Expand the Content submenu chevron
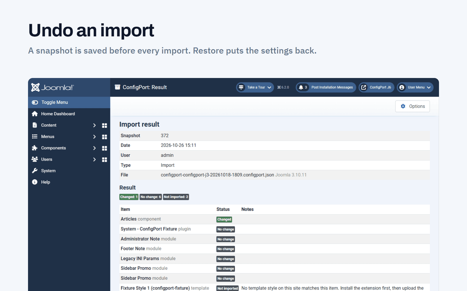The width and height of the screenshot is (467, 291). [94, 125]
